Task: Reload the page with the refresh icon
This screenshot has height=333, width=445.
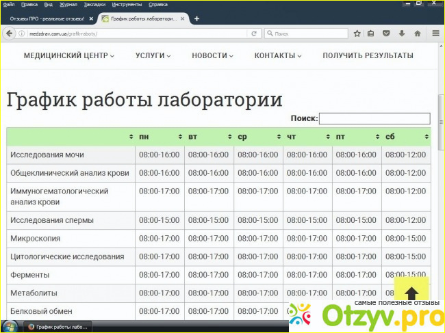Action: pos(254,33)
